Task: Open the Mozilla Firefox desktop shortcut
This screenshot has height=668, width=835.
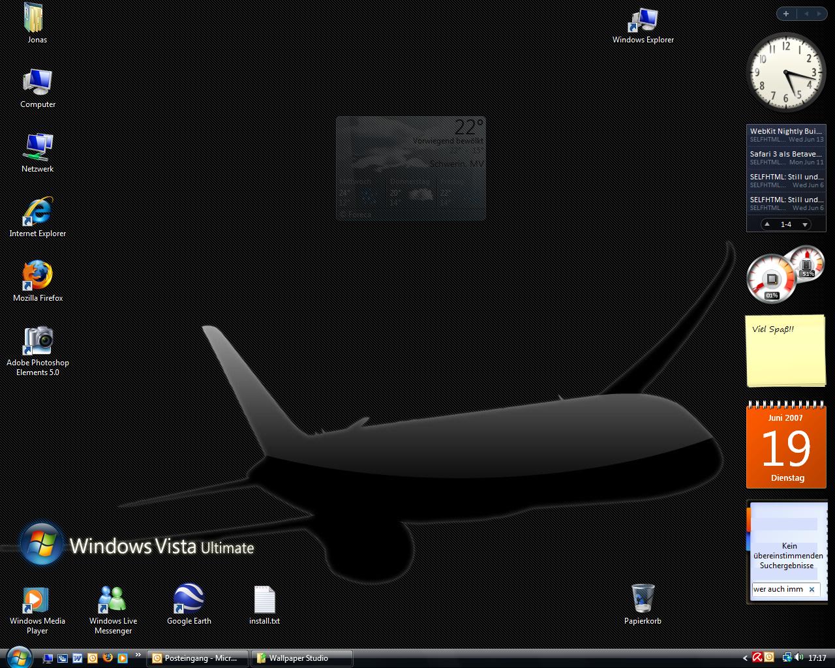Action: tap(38, 277)
